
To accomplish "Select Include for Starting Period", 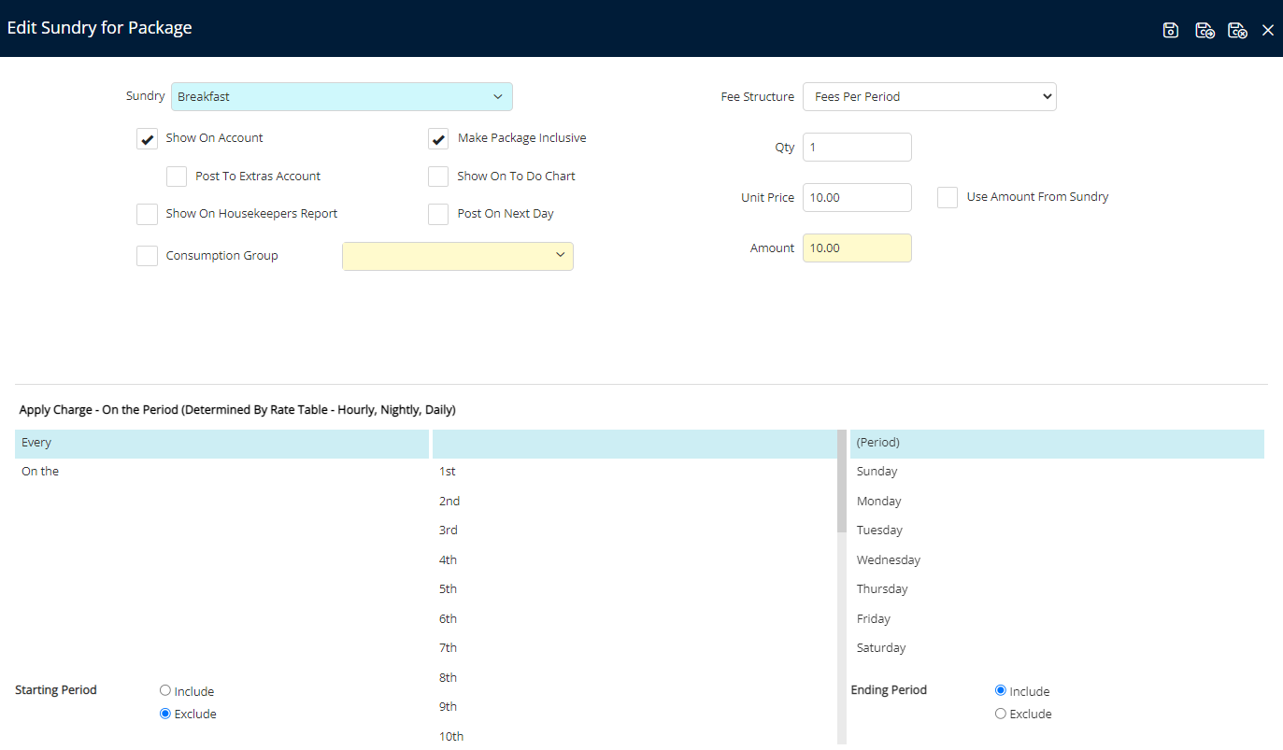I will coord(165,691).
